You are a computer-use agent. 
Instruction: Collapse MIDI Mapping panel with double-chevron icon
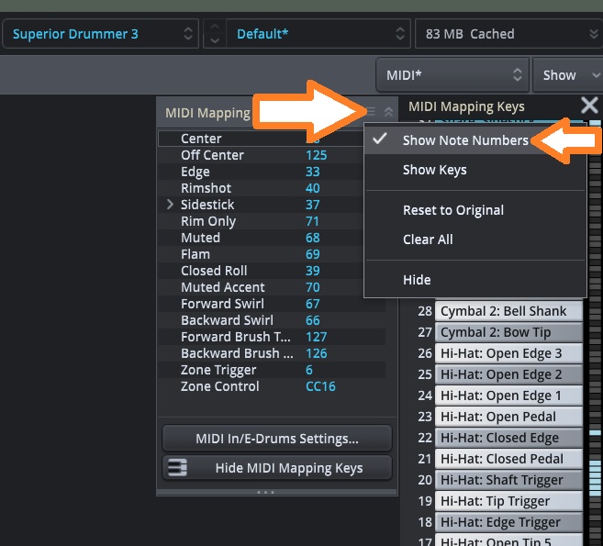(388, 112)
